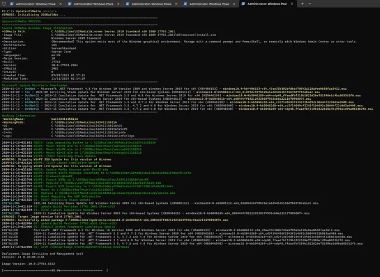Click the Image Version 10.0.17763.6532 output line
The image size is (380, 277).
coord(28,264)
